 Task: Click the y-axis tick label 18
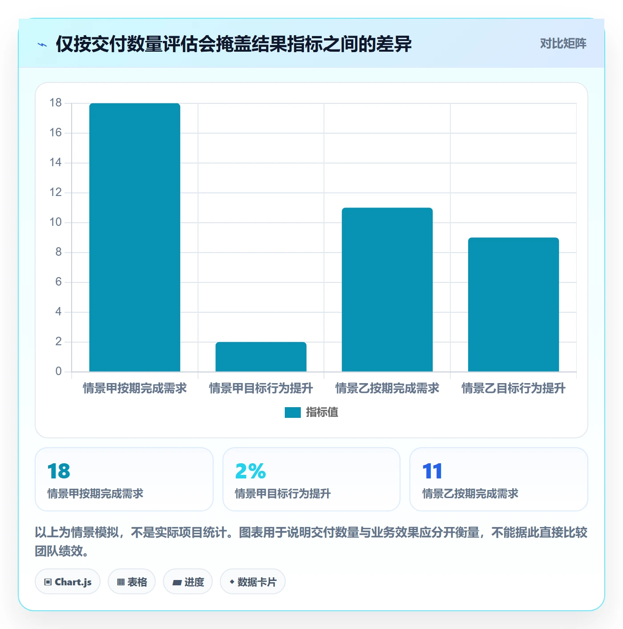[x=56, y=103]
